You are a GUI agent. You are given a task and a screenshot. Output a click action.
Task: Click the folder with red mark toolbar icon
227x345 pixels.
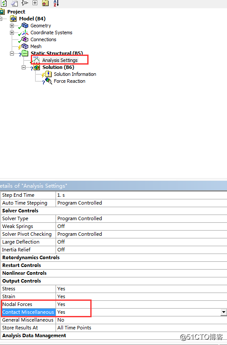point(46,3)
